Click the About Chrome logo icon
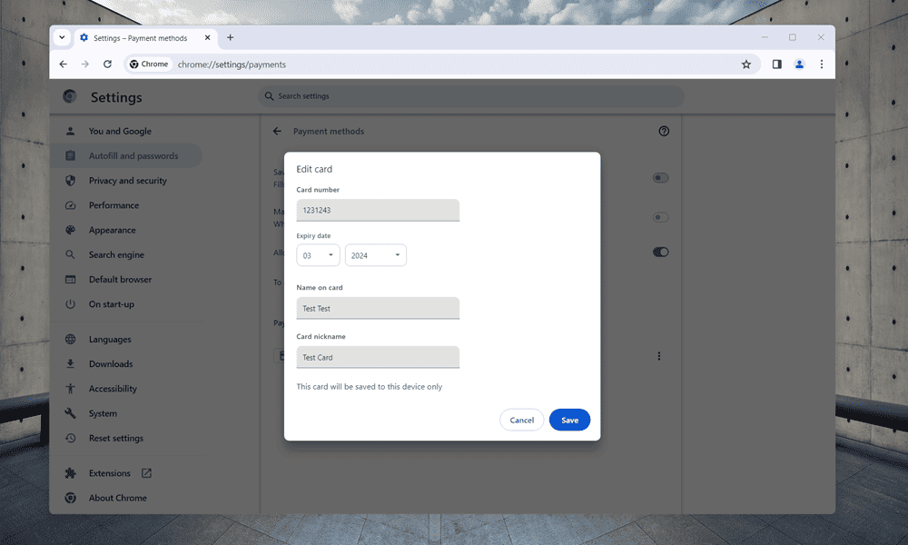This screenshot has width=908, height=545. pos(70,498)
